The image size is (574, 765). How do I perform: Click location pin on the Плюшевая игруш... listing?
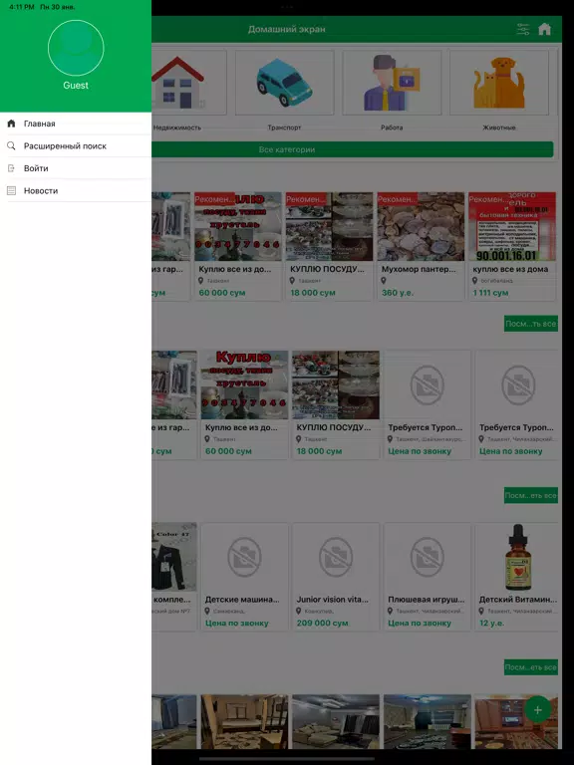click(x=391, y=611)
